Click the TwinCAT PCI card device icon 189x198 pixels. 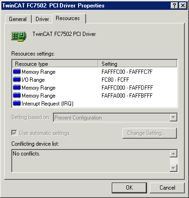tap(19, 36)
